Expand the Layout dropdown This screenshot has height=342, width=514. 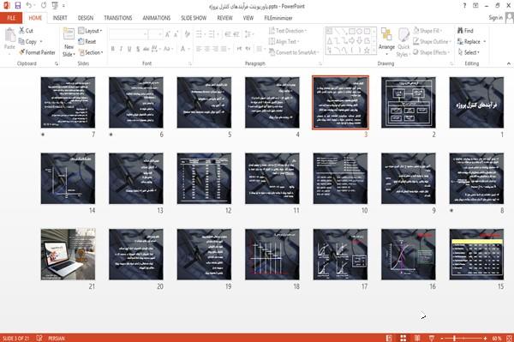pos(90,31)
